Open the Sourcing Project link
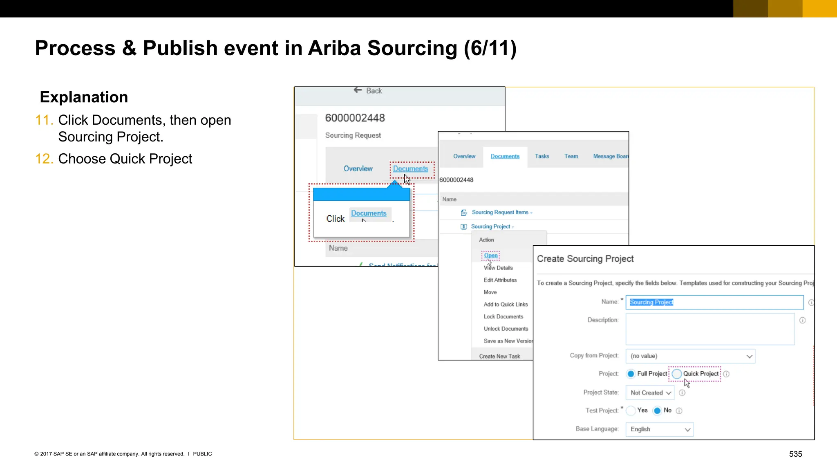This screenshot has width=837, height=471. pos(490,227)
